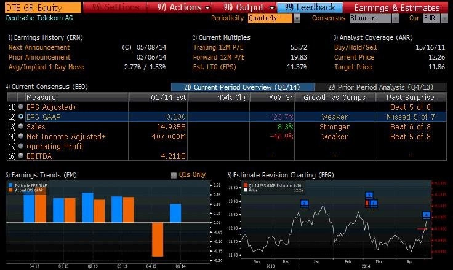453x270 pixels.
Task: Click the -46.9% YoY growth value
Action: (x=281, y=137)
